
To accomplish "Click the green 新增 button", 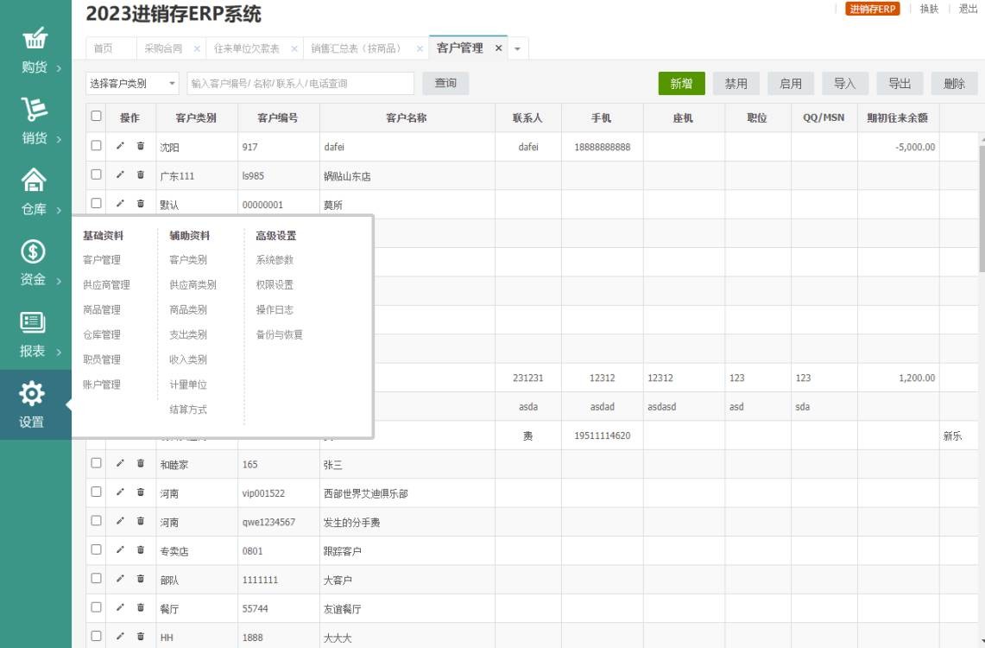I will tap(681, 84).
